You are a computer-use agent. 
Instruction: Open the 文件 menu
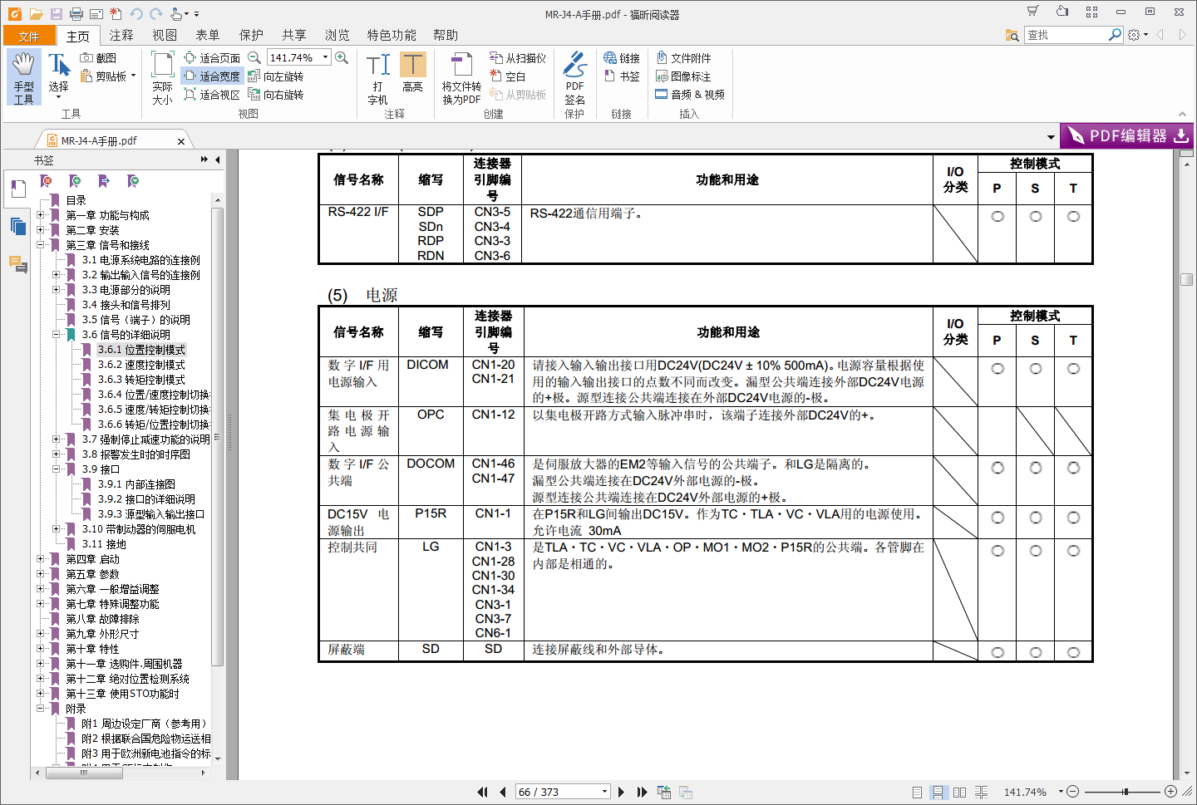coord(28,36)
